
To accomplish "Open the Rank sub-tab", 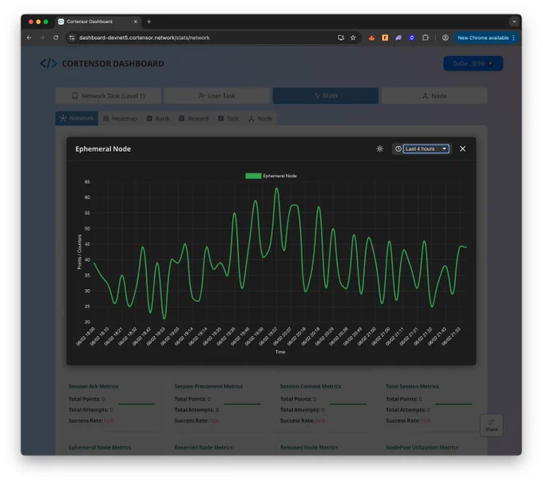I will point(158,118).
